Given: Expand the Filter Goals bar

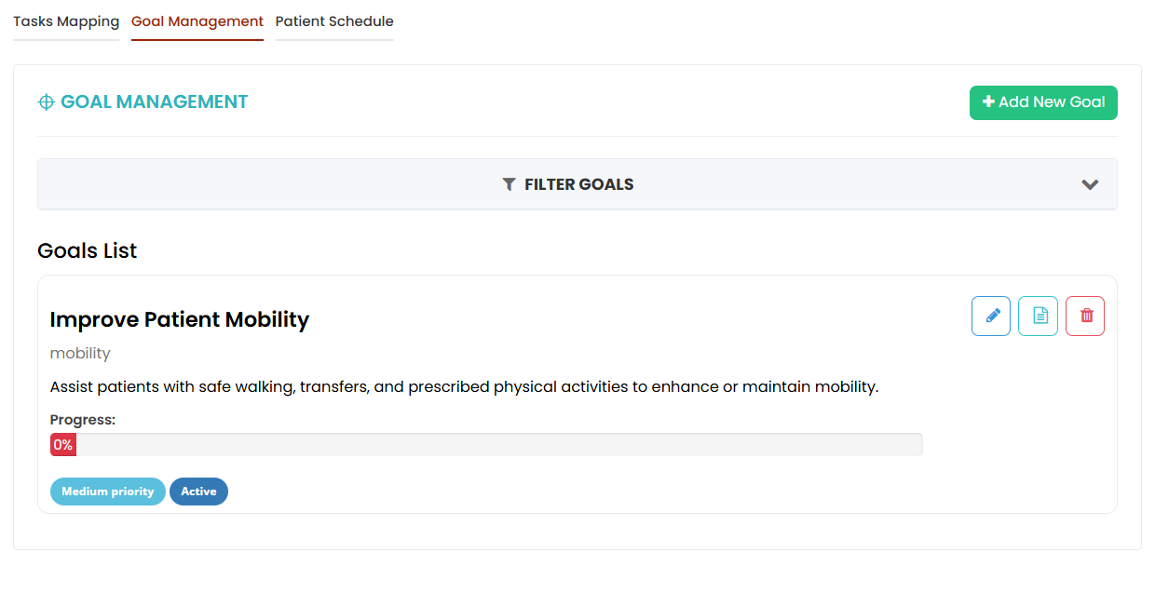Looking at the screenshot, I should 577,184.
